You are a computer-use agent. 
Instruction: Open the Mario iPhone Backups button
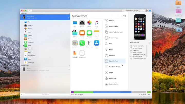click(131, 11)
